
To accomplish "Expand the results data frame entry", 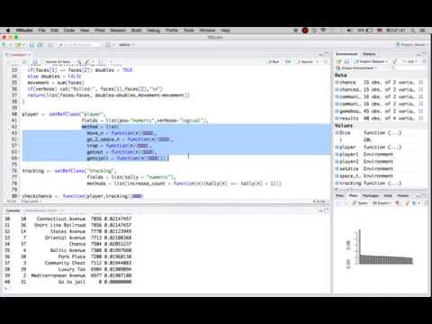I will [337, 118].
